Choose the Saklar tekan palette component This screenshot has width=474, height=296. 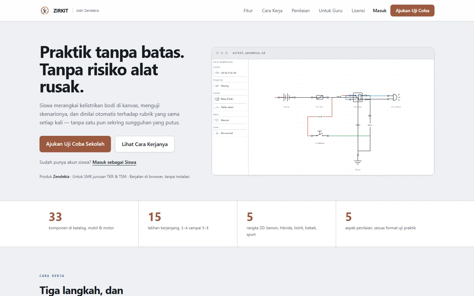(230, 107)
